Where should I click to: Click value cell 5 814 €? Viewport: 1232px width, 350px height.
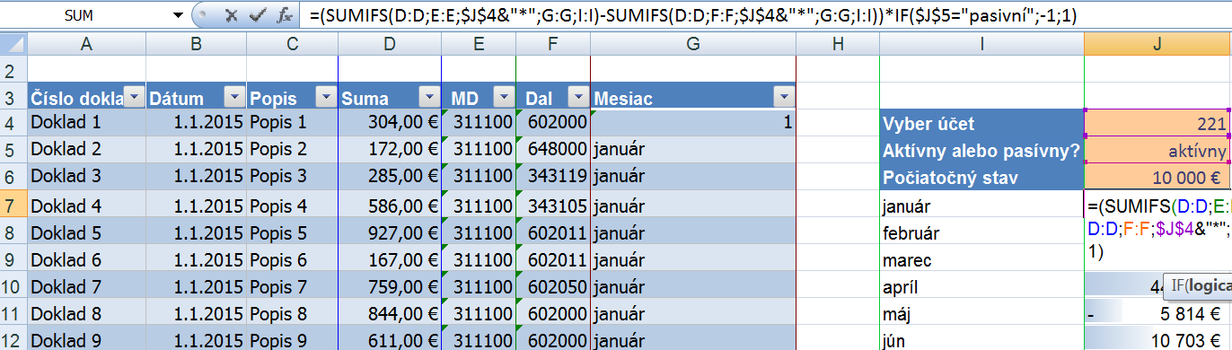click(1157, 314)
